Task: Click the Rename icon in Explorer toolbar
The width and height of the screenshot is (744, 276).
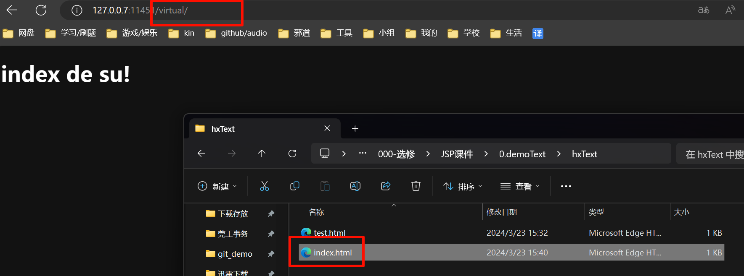Action: click(x=355, y=186)
